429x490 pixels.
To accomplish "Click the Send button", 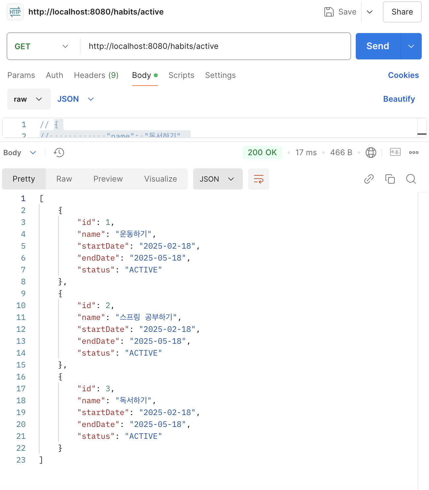I will (378, 46).
